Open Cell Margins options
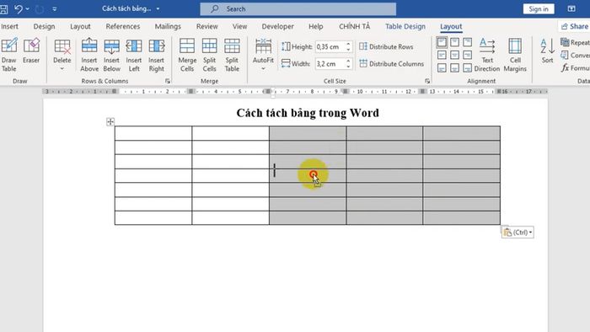590x332 pixels. pyautogui.click(x=515, y=55)
